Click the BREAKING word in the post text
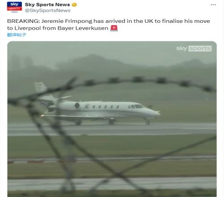This screenshot has width=224, height=197. point(23,21)
